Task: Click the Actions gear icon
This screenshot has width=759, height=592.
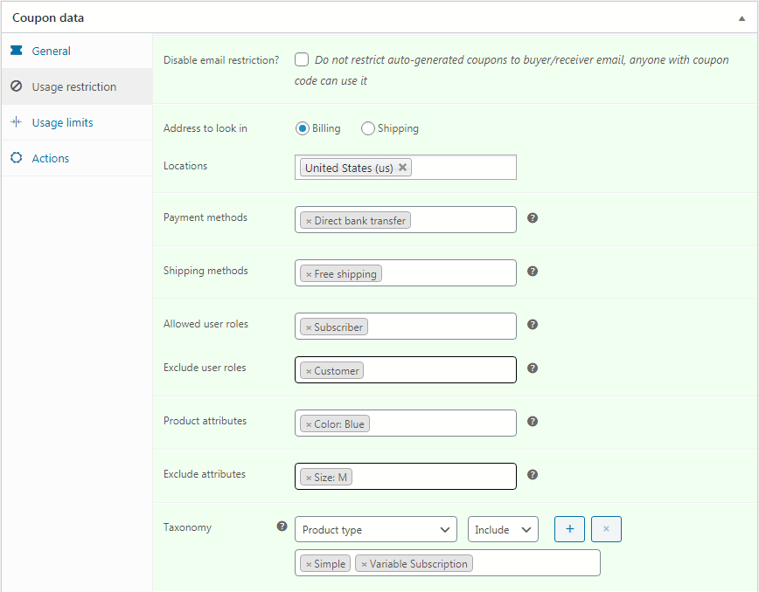Action: 17,157
